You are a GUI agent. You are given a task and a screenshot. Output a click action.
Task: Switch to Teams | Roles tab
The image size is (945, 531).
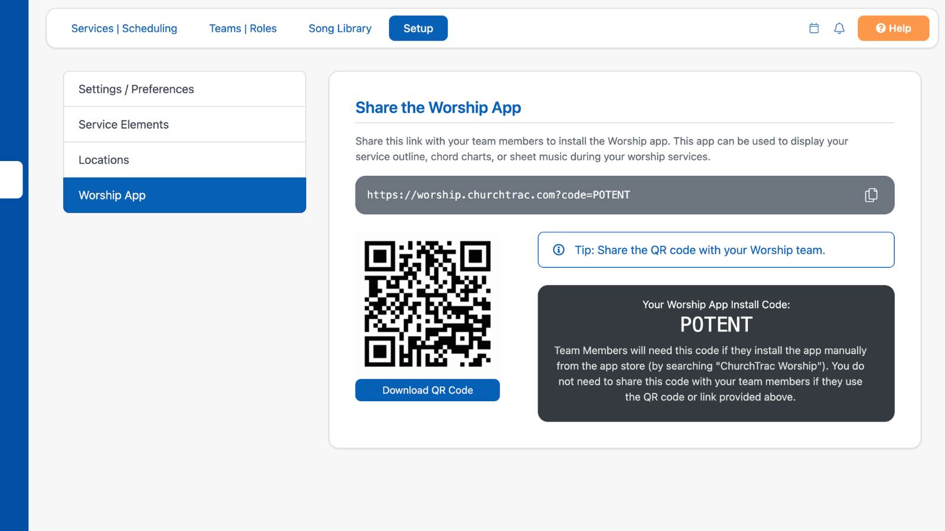coord(243,28)
